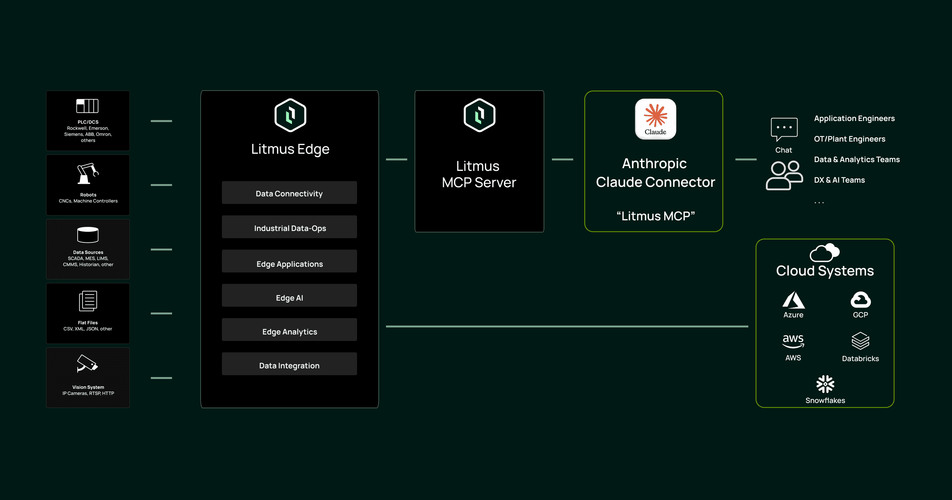Viewport: 952px width, 500px height.
Task: Click 'IP Cameras, RTSP, HTTP' text
Action: coord(88,393)
